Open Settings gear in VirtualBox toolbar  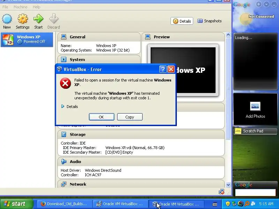23,19
